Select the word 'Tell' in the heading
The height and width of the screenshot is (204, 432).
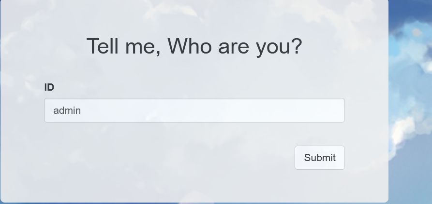(103, 46)
